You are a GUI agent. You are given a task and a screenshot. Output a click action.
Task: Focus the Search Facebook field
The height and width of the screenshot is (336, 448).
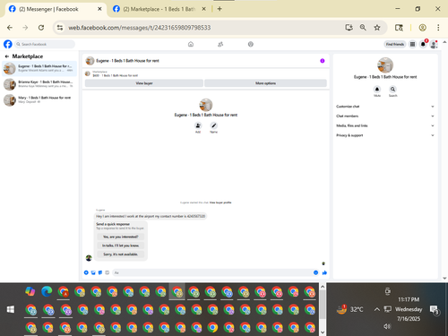coord(44,44)
